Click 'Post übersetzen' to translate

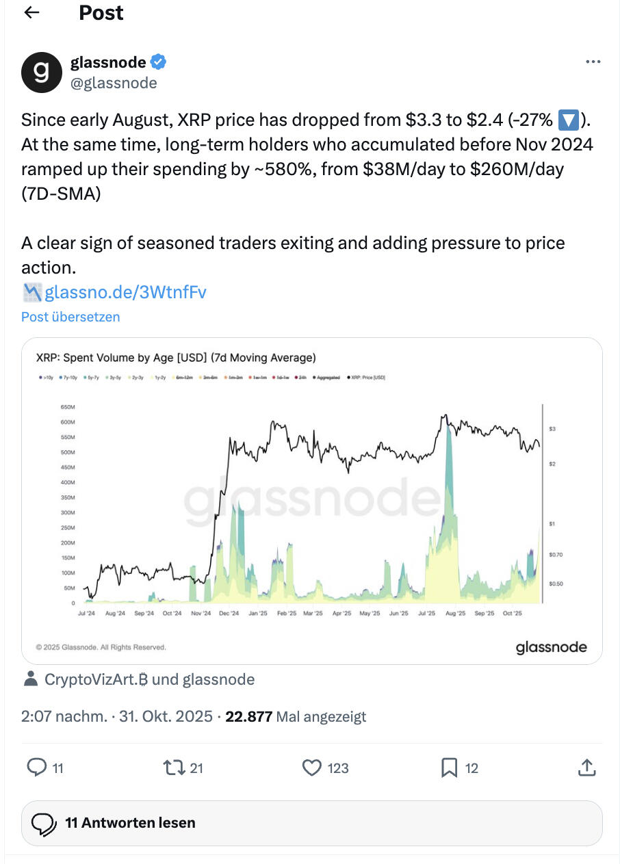click(70, 317)
